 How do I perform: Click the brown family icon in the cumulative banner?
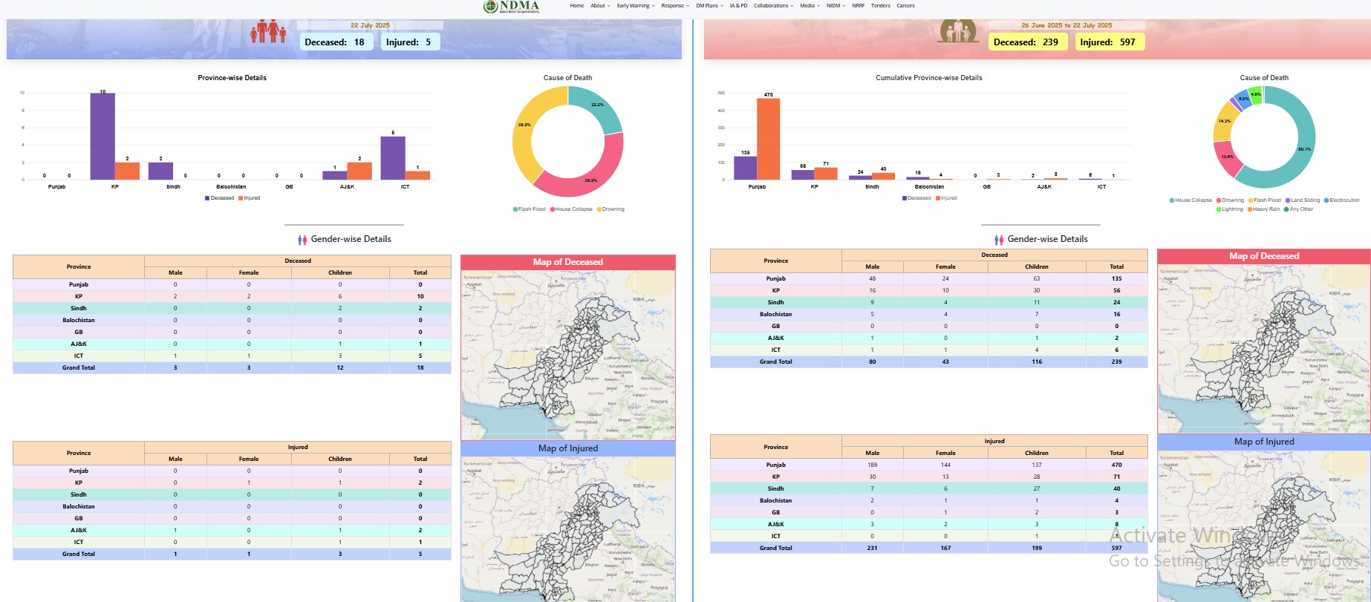[959, 32]
